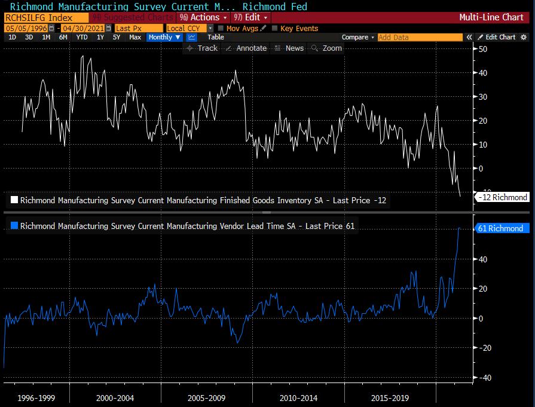Click the Edit Chart button
The width and height of the screenshot is (535, 407).
click(x=497, y=37)
